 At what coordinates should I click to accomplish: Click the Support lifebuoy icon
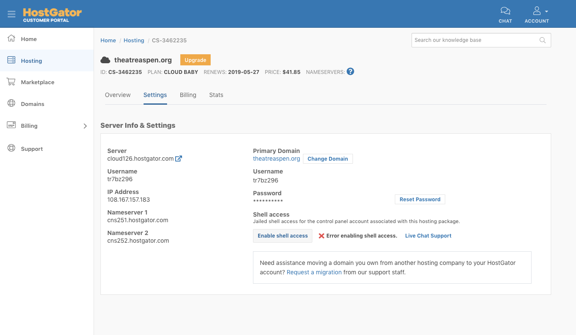(12, 148)
